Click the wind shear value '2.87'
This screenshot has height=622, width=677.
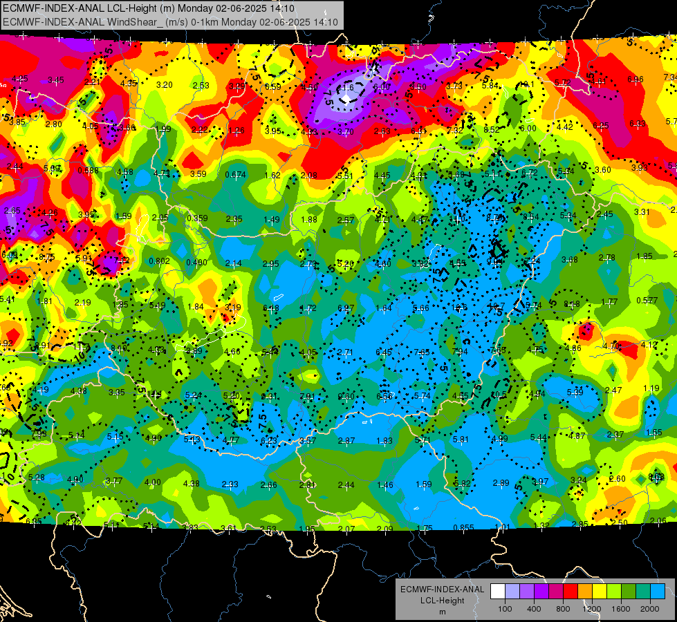(346, 441)
